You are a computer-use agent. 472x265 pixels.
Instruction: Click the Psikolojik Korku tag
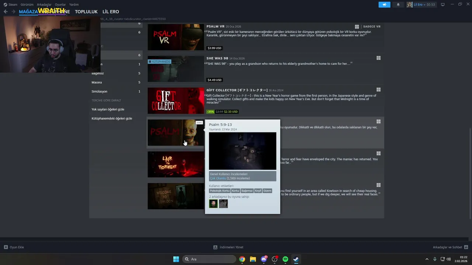click(220, 191)
